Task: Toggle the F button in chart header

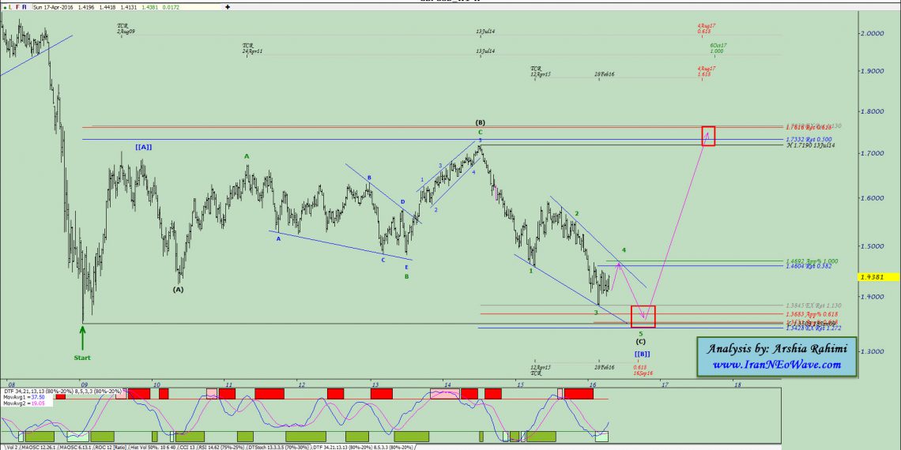Action: point(17,6)
